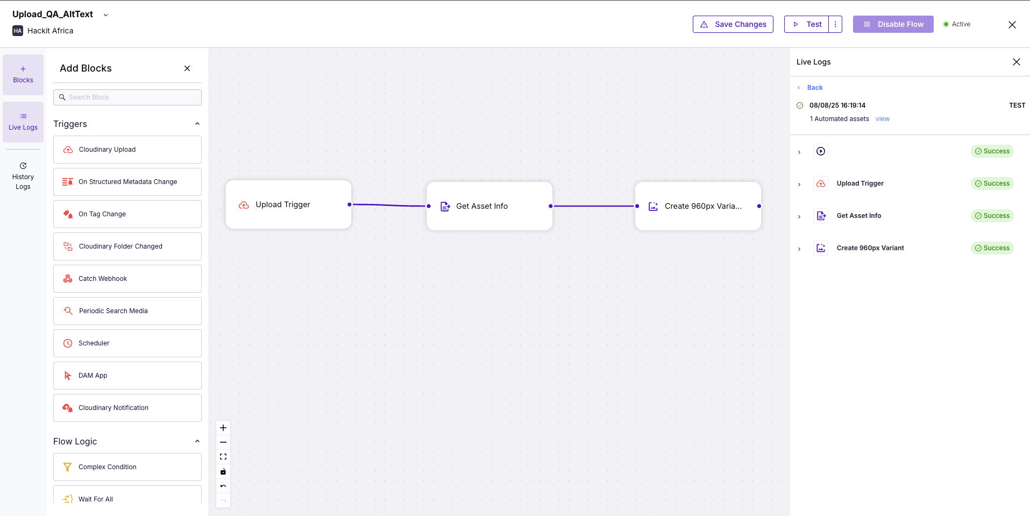Expand the Upload Trigger log entry
Screen dimensions: 1030x516
point(799,183)
